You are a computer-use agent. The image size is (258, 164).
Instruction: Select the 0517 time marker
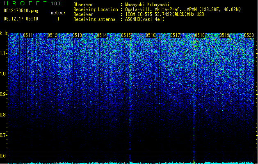point(175,35)
